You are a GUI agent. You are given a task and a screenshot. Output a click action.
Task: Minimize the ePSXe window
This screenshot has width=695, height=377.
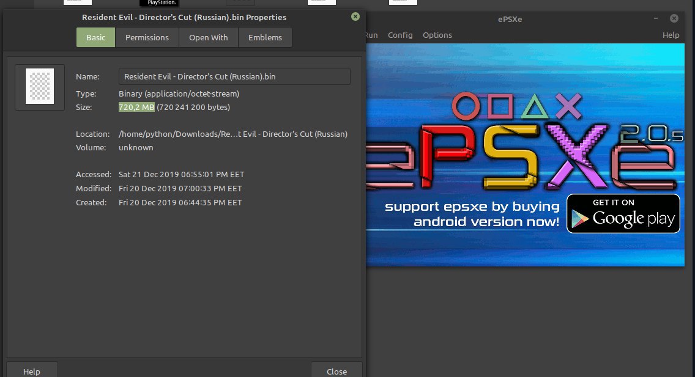coord(656,18)
